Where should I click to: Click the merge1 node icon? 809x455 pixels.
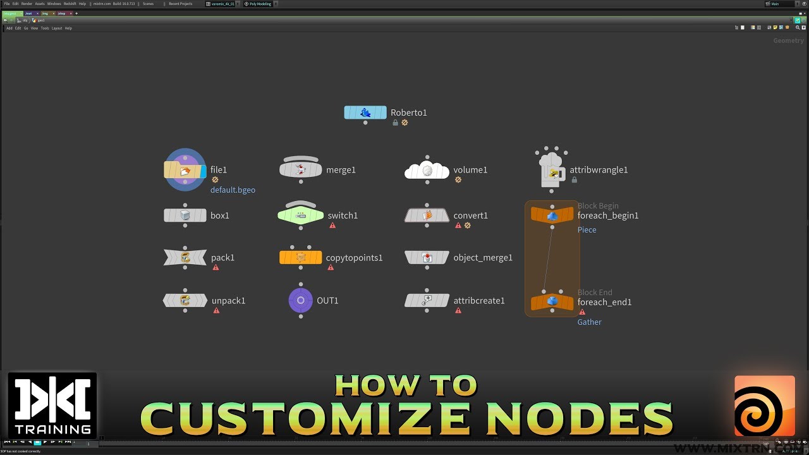coord(301,169)
